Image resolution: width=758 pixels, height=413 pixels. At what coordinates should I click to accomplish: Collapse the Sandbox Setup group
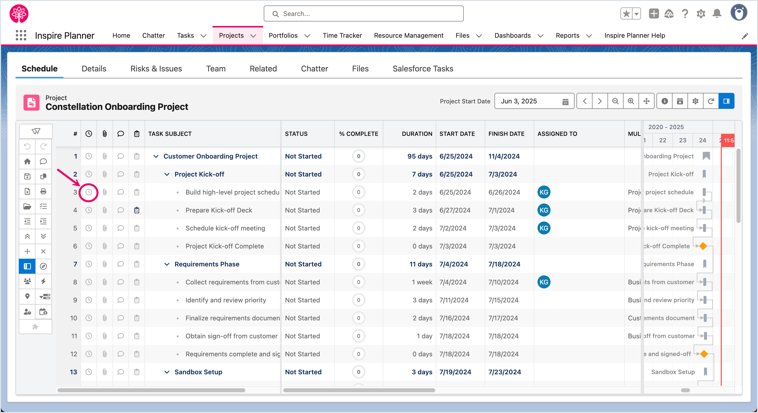(x=167, y=372)
